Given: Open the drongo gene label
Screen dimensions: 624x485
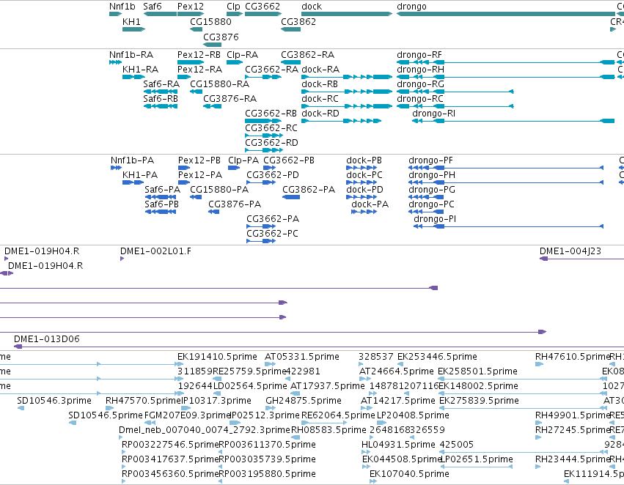Looking at the screenshot, I should pos(411,7).
